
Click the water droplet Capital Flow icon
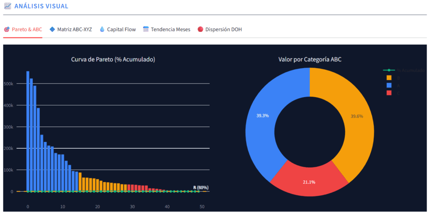tap(102, 29)
